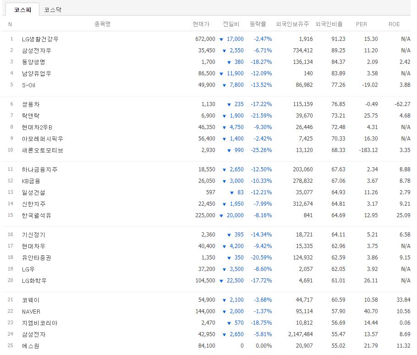Open 현대차2우B stock link
This screenshot has height=355, width=417.
37,127
